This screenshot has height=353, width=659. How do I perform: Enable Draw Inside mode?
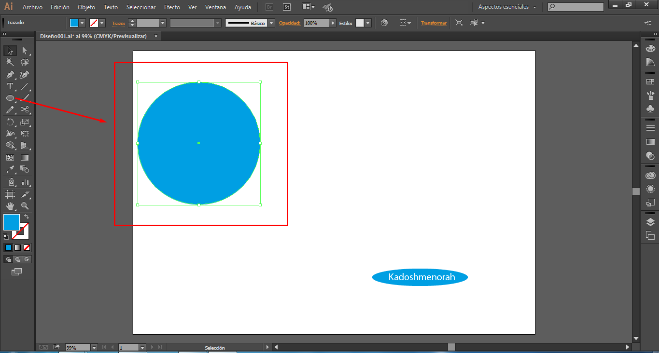(x=27, y=259)
